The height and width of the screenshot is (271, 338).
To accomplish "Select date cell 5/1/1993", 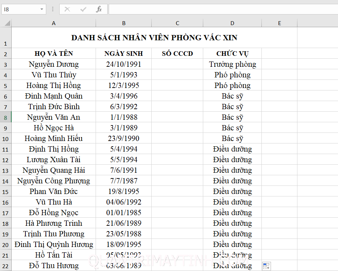I will point(124,75).
